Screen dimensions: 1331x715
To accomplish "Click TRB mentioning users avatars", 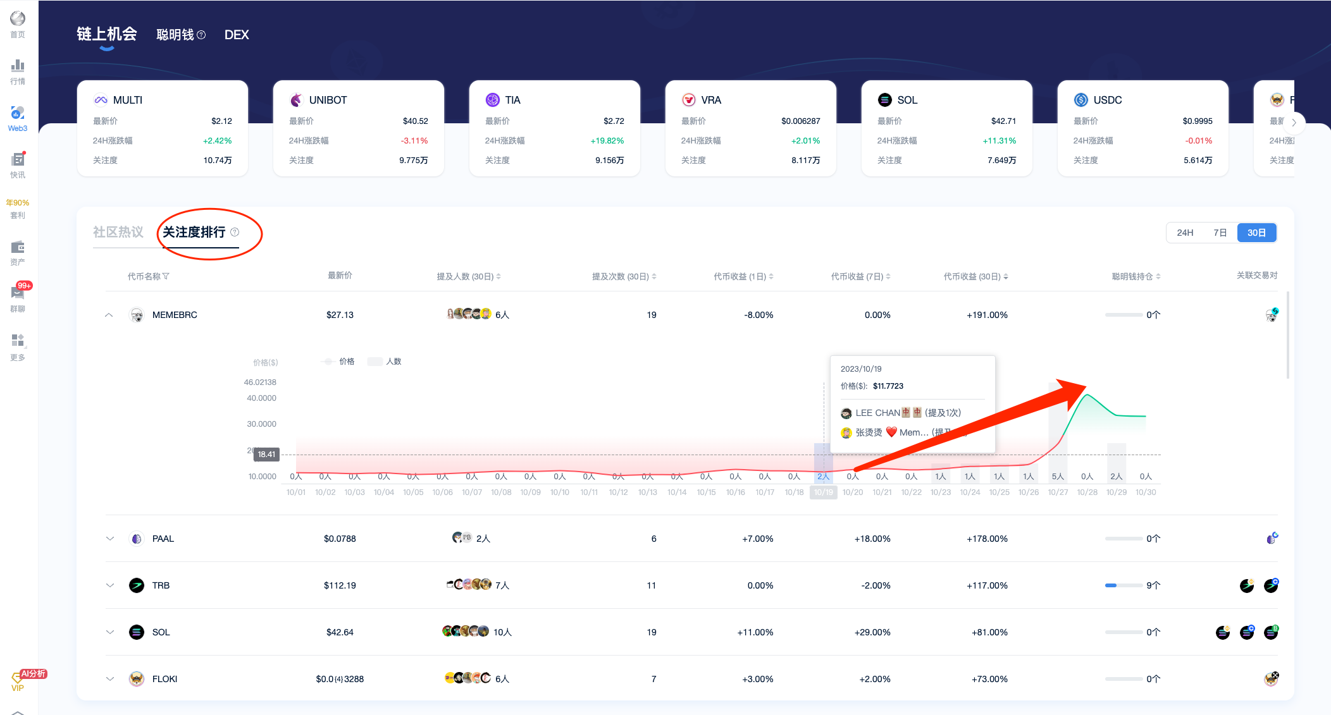I will tap(469, 584).
